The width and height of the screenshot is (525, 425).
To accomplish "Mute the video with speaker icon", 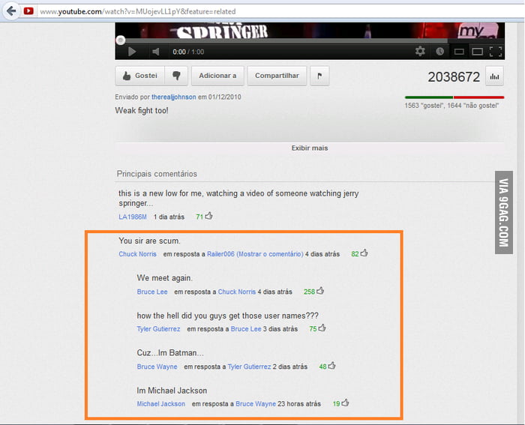I will 155,52.
